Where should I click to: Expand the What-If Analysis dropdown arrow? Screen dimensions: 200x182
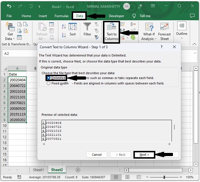156,39
